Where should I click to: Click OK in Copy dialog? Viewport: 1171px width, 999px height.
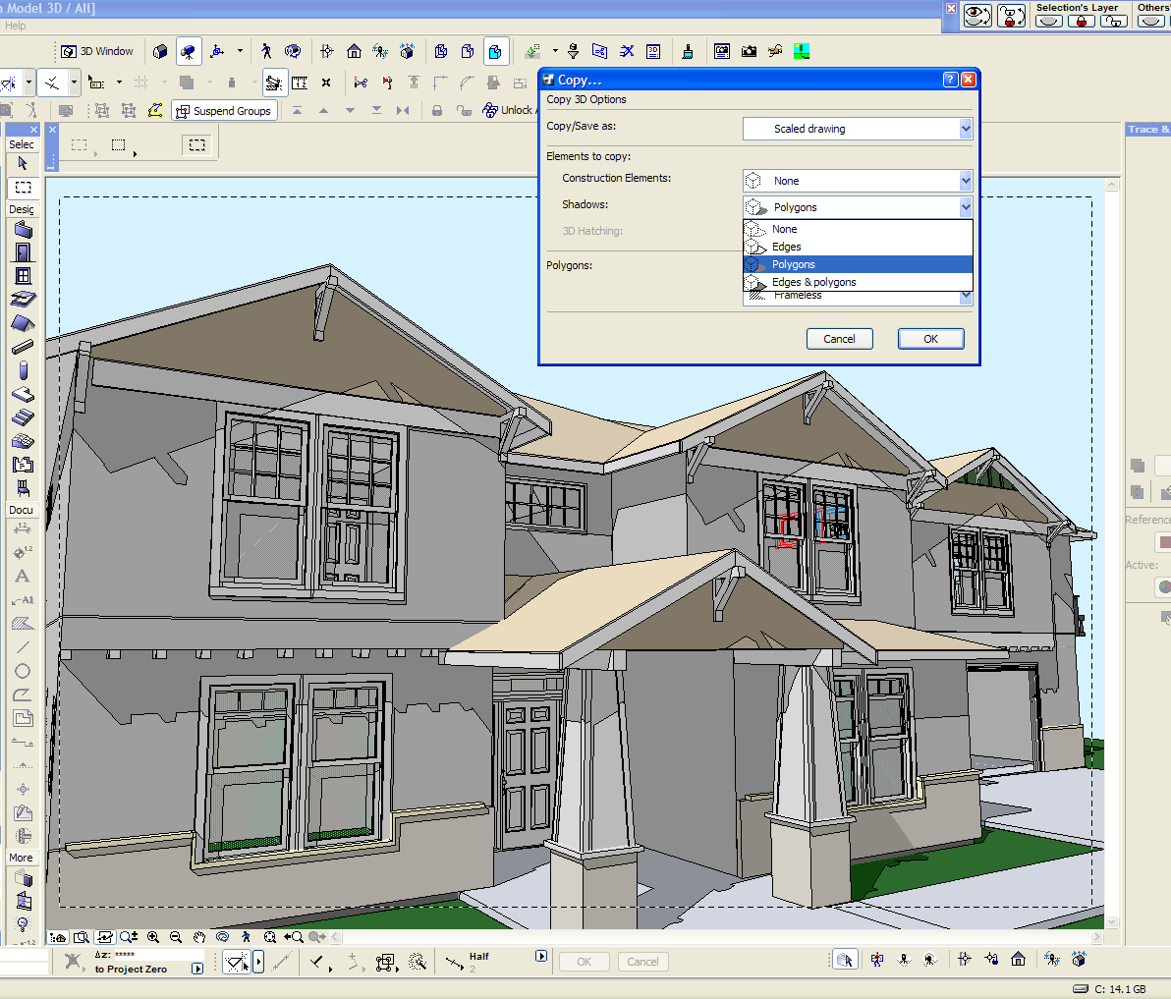(x=930, y=339)
